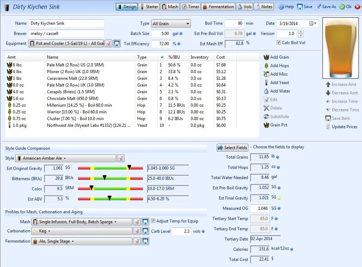Open Grain Pct tool
Image resolution: width=362 pixels, height=267 pixels.
(x=276, y=125)
